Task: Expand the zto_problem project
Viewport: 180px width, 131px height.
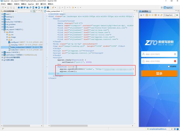Action: [2, 24]
